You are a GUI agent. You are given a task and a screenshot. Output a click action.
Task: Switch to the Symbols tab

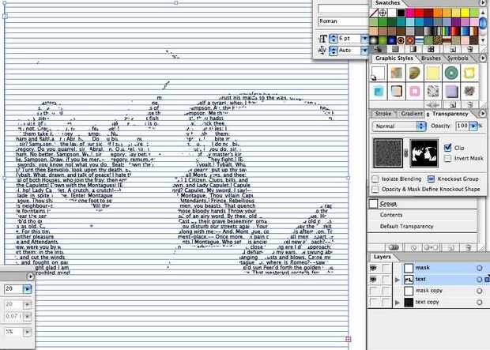pos(458,58)
